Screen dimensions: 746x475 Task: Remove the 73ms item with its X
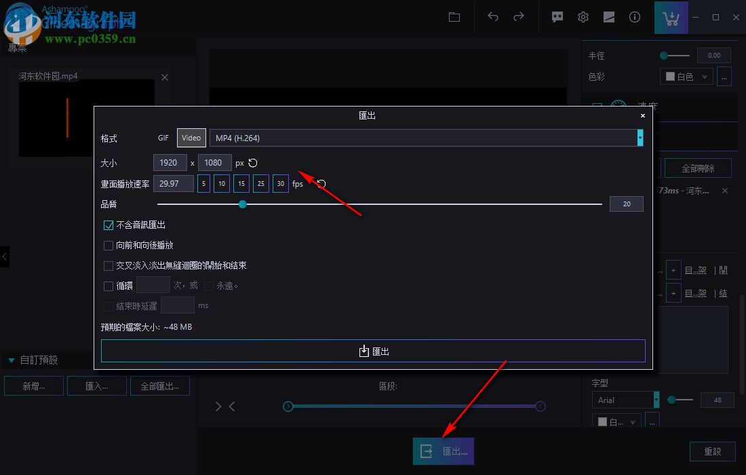tap(724, 191)
